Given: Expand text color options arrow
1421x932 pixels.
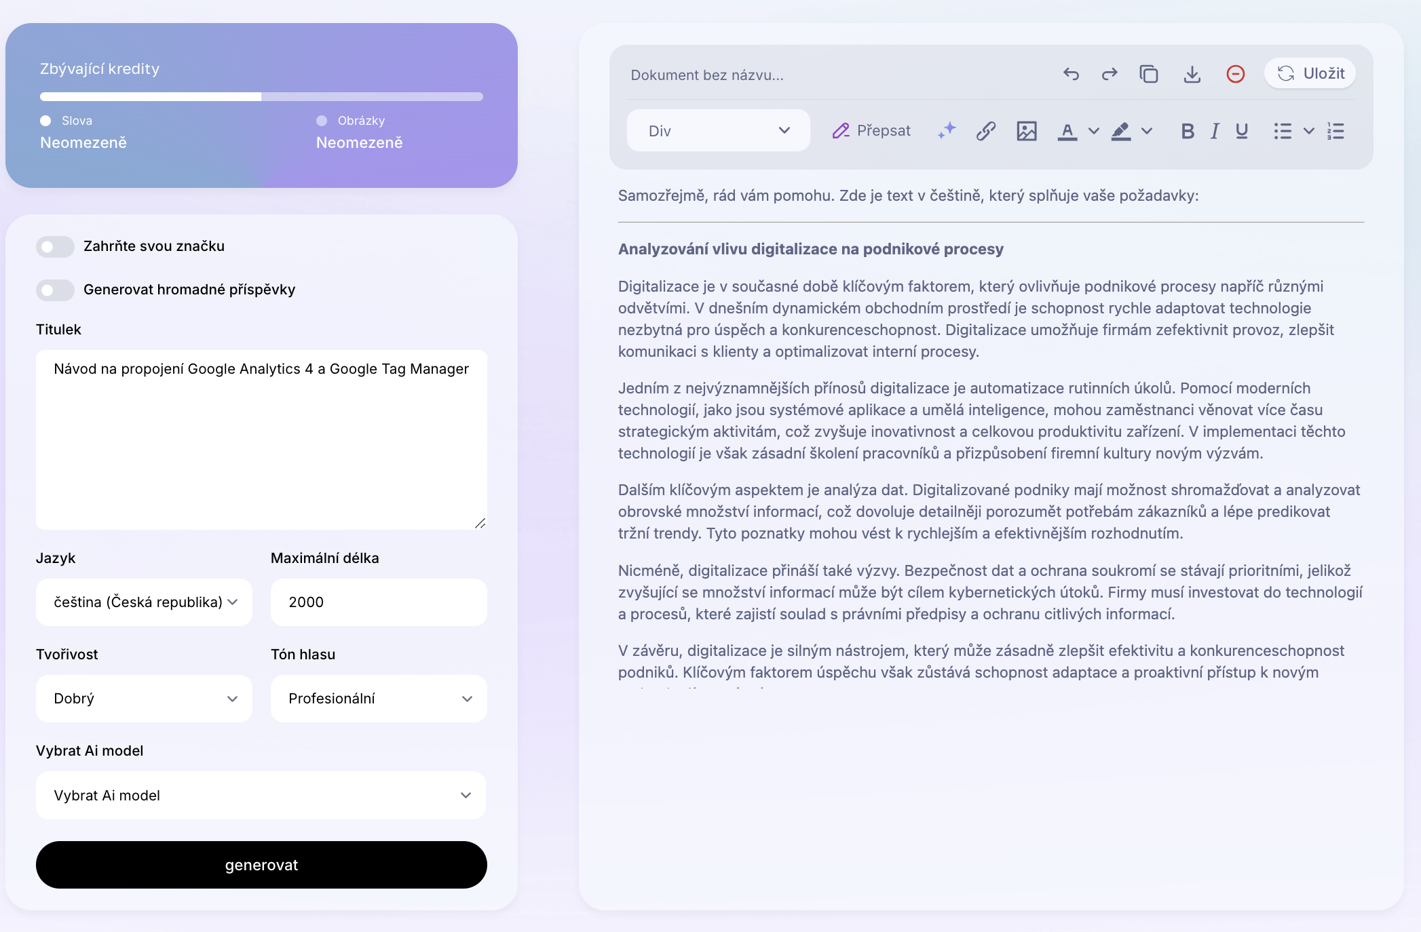Looking at the screenshot, I should pos(1093,131).
